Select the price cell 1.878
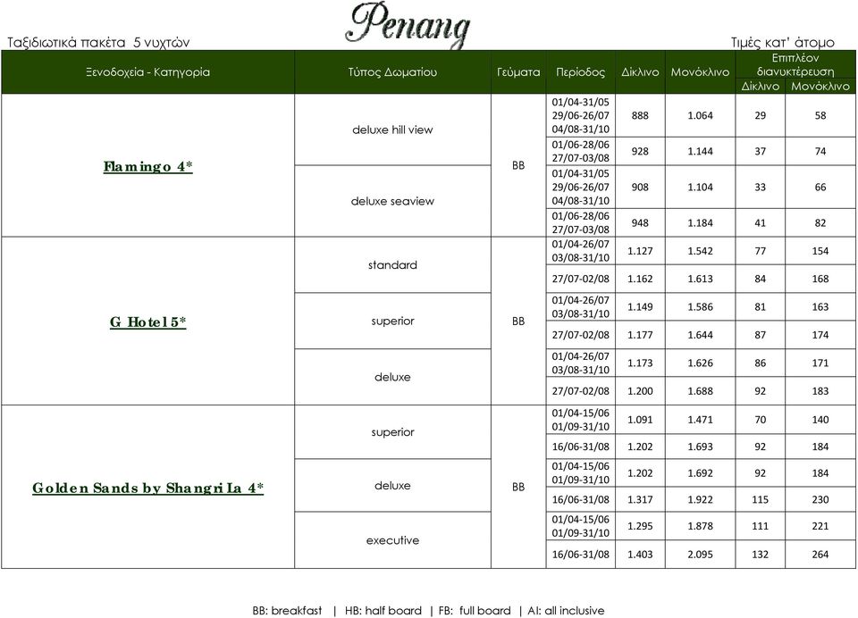Screen dimensions: 858x618 click(700, 526)
